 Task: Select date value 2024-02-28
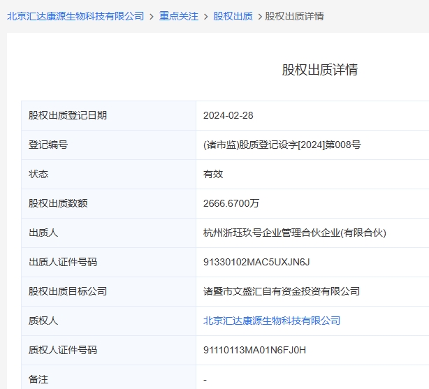pyautogui.click(x=228, y=115)
